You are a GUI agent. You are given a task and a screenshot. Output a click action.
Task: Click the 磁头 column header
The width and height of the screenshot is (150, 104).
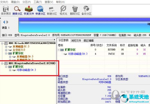pos(143,45)
